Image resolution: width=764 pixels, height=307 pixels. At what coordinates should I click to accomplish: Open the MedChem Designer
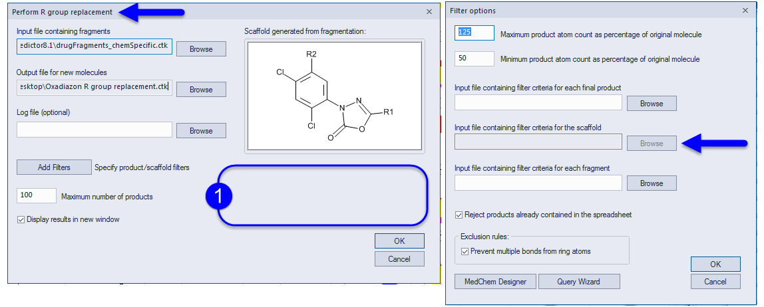495,282
